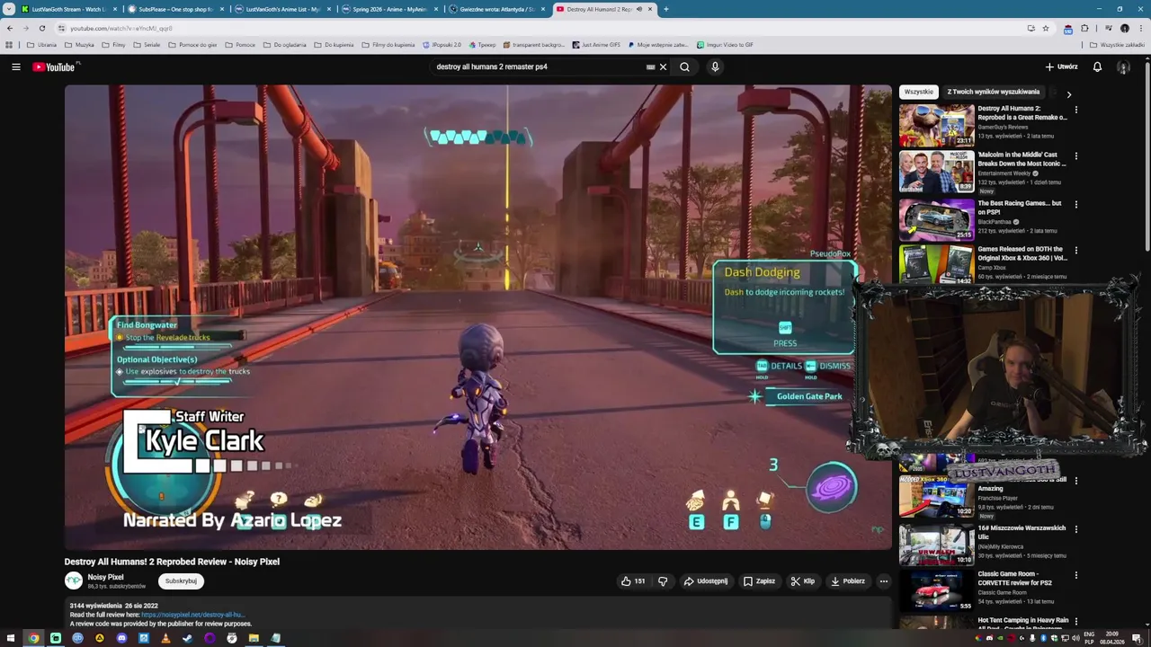Open options for Miszczowie Warszawskich Ulic video
The image size is (1151, 647).
(1075, 529)
